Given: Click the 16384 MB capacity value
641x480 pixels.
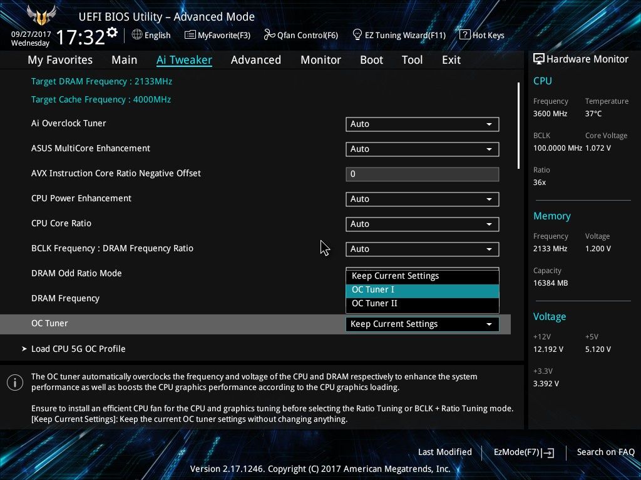Looking at the screenshot, I should (550, 283).
